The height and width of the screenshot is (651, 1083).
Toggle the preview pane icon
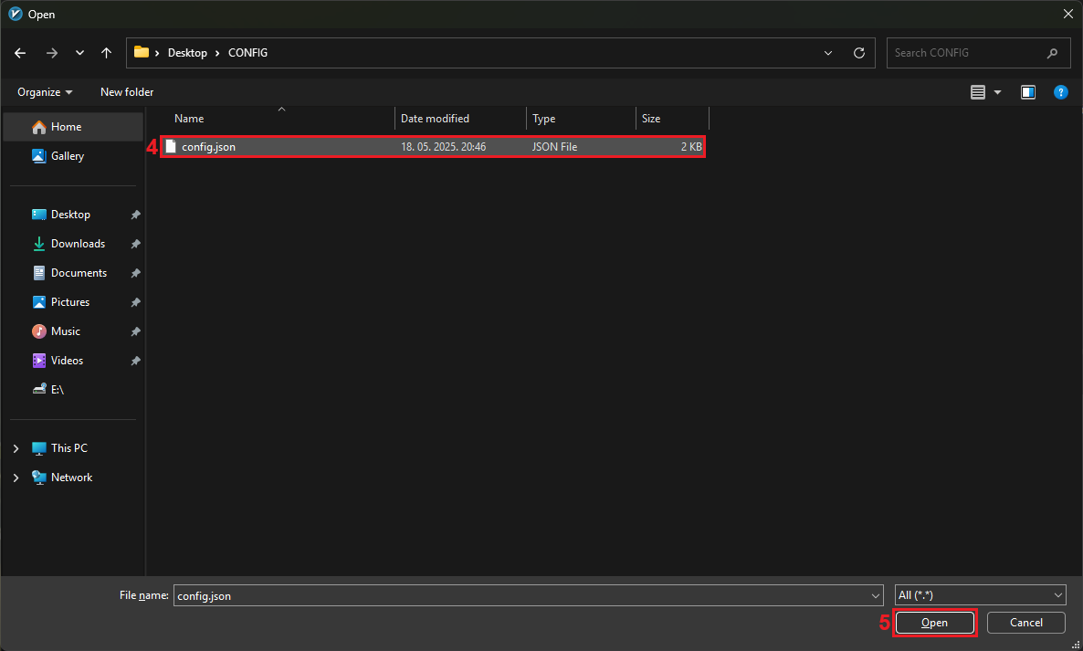(x=1028, y=92)
